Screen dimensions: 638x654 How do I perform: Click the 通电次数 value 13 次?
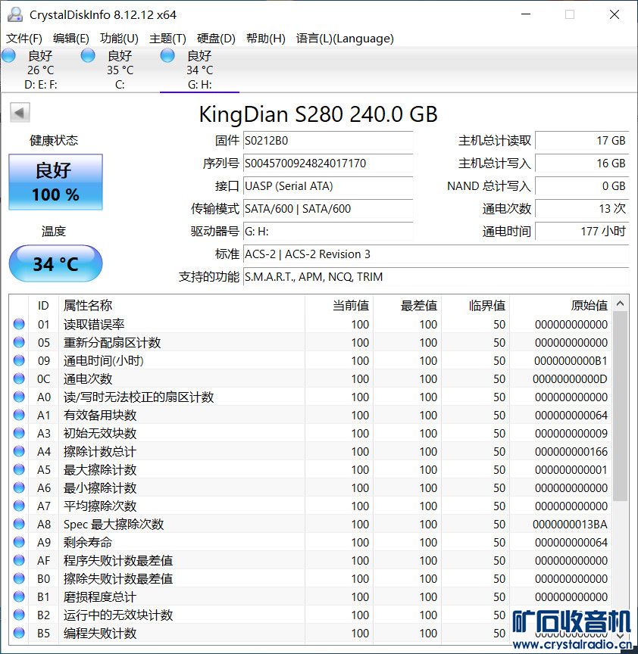pyautogui.click(x=582, y=209)
